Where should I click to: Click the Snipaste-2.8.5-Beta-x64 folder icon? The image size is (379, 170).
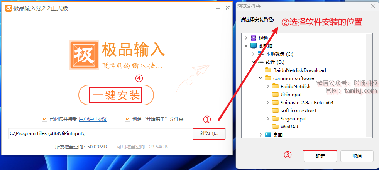[x=275, y=102]
